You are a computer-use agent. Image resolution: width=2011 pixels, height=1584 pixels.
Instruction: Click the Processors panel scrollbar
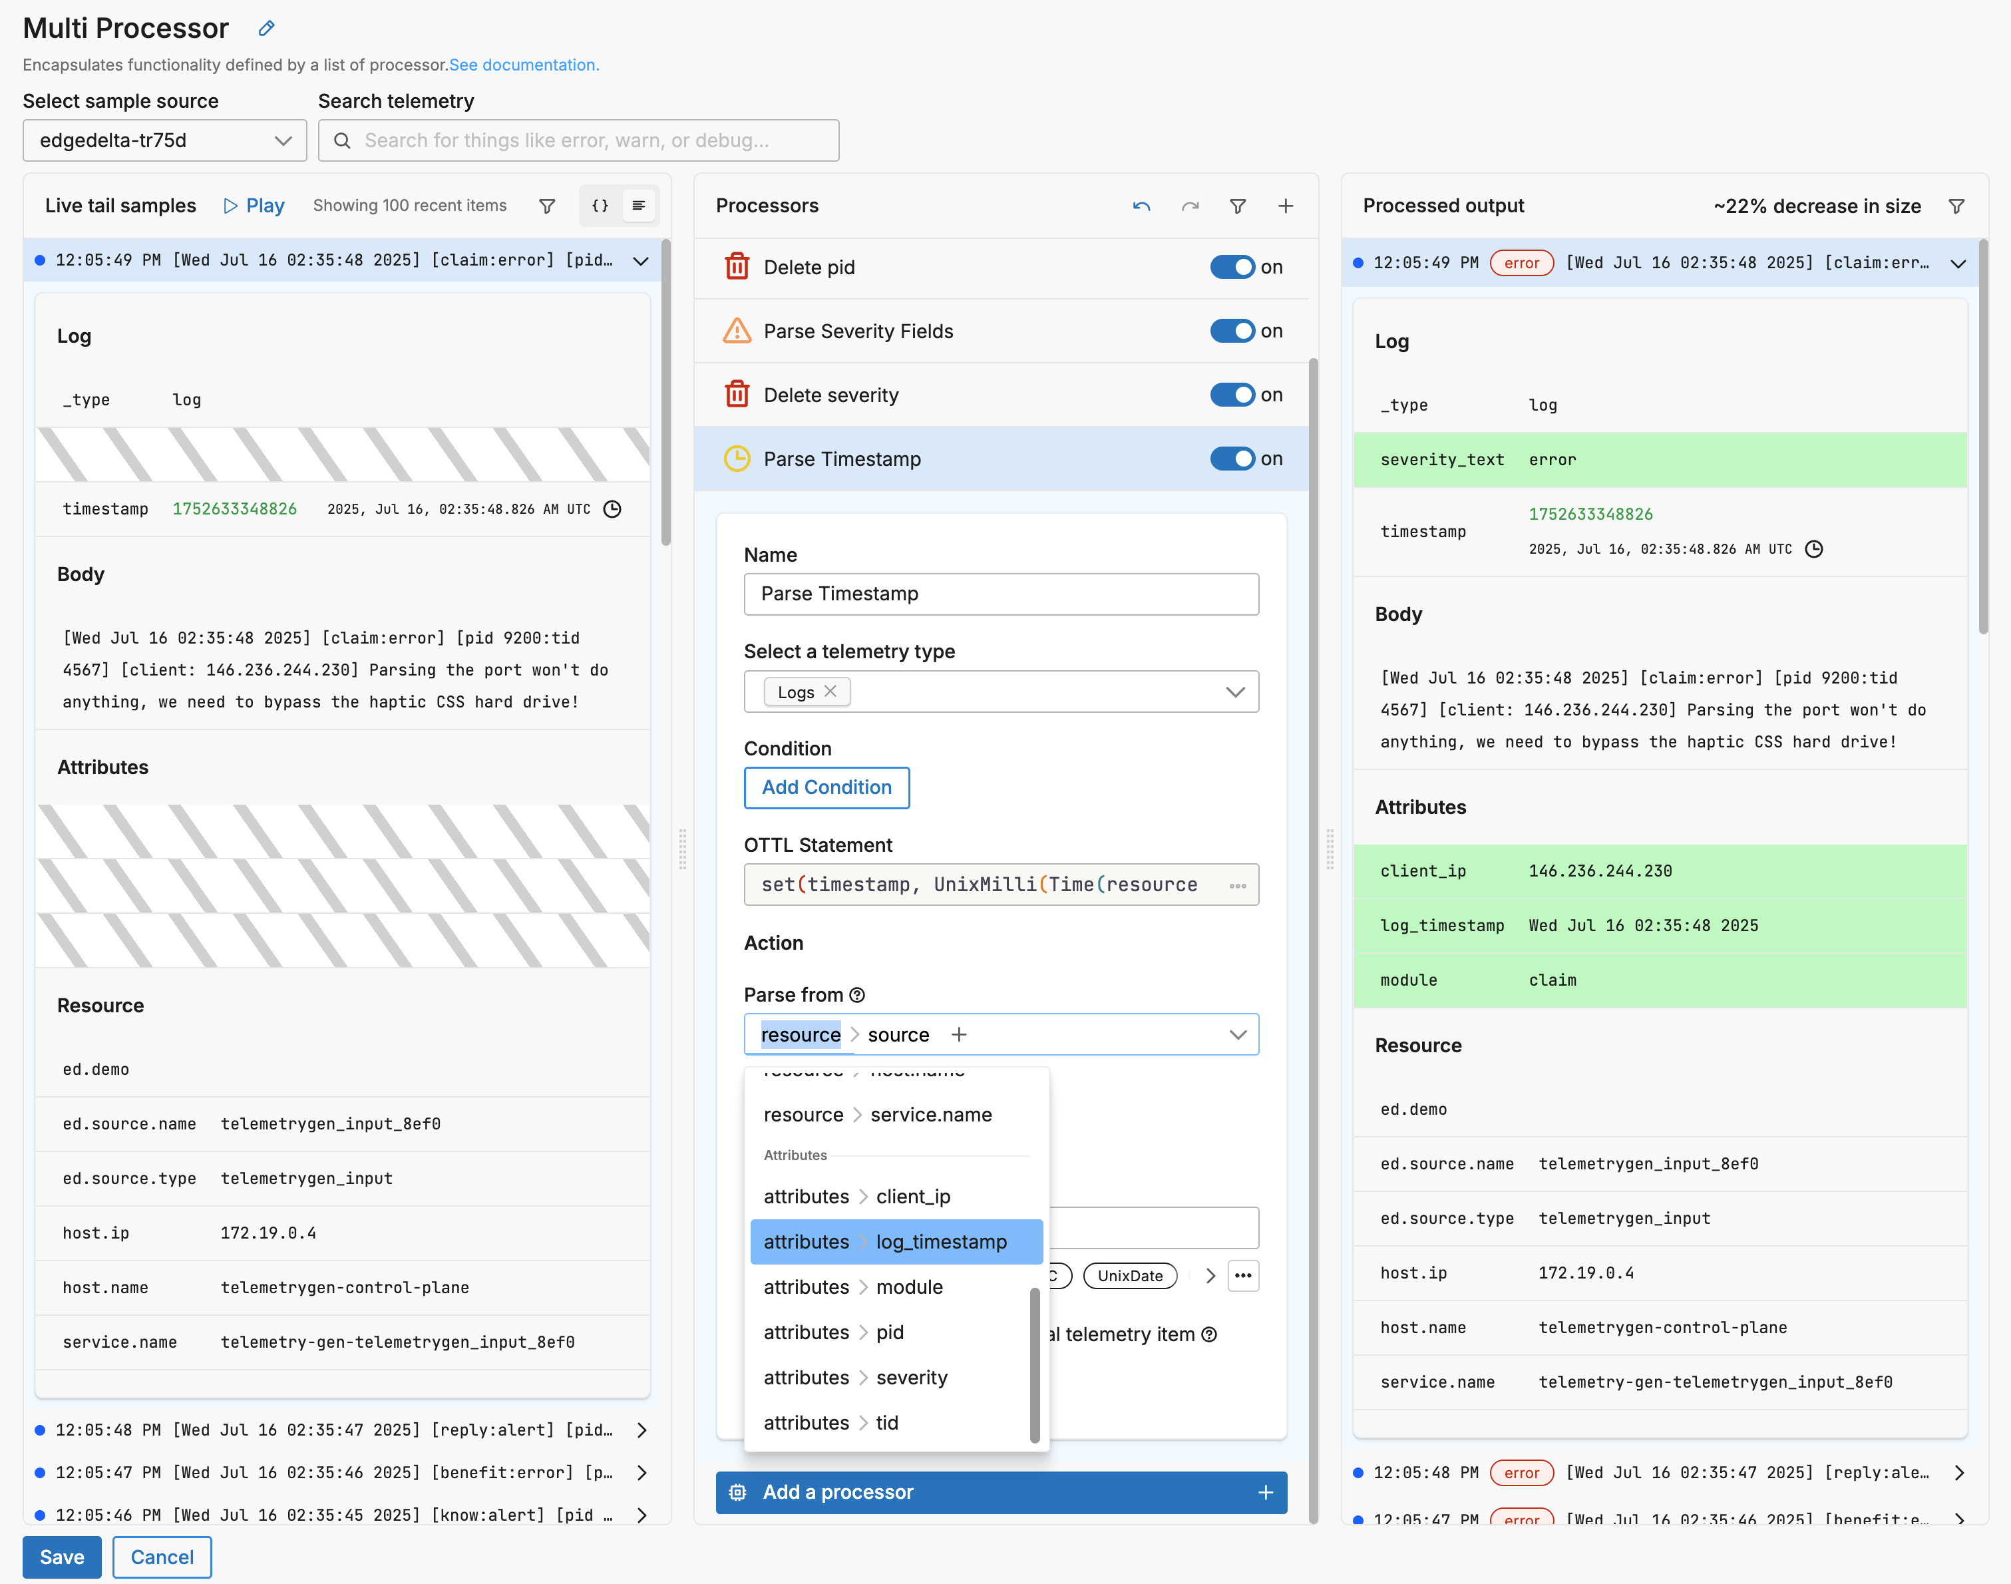1313,940
